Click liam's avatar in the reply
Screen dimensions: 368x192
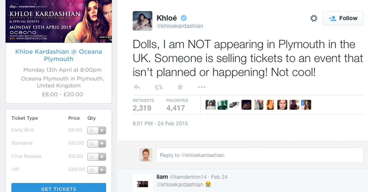point(142,183)
